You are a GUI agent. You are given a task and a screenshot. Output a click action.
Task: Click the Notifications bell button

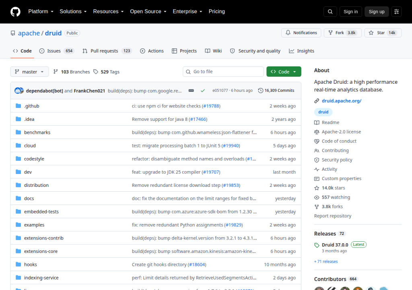tap(301, 33)
